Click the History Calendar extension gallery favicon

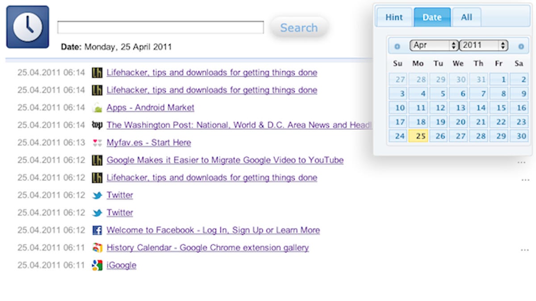tap(97, 247)
